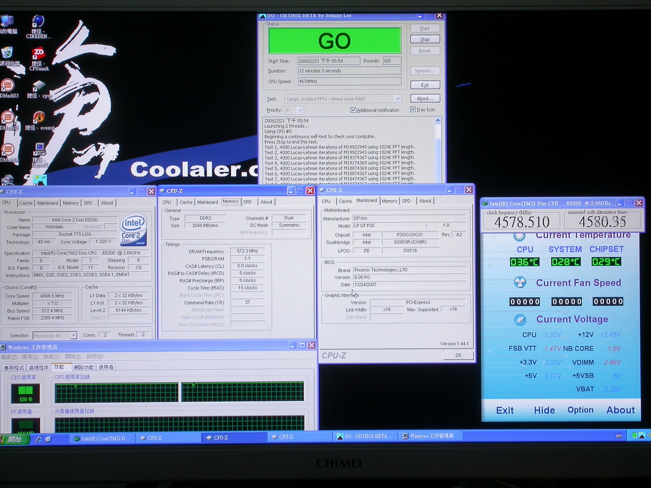Image resolution: width=651 pixels, height=488 pixels.
Task: Toggle the Additional notification checkbox in ORTHOS
Action: point(353,110)
